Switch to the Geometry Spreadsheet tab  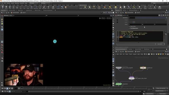click(48, 10)
